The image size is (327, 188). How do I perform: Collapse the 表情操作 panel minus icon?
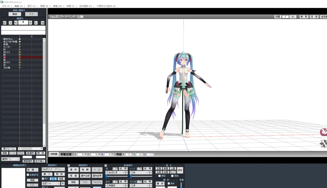106,165
